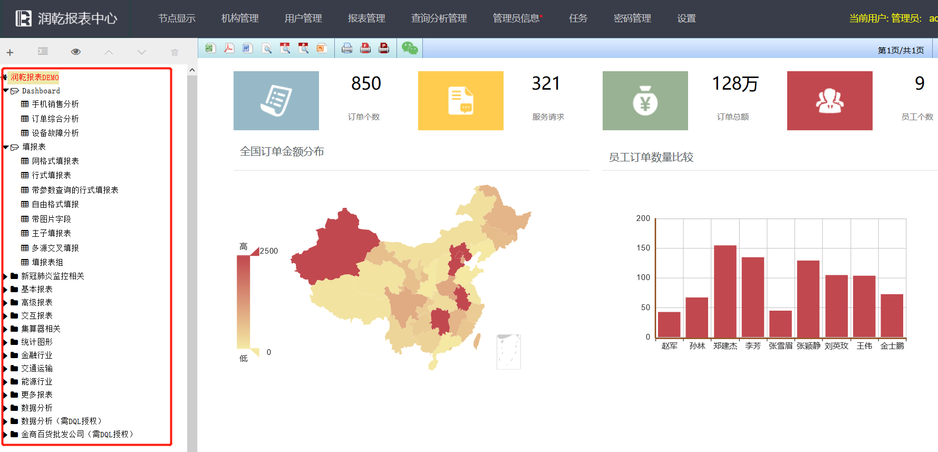This screenshot has width=938, height=452.
Task: Expand the 统计图形 folder
Action: pos(6,342)
